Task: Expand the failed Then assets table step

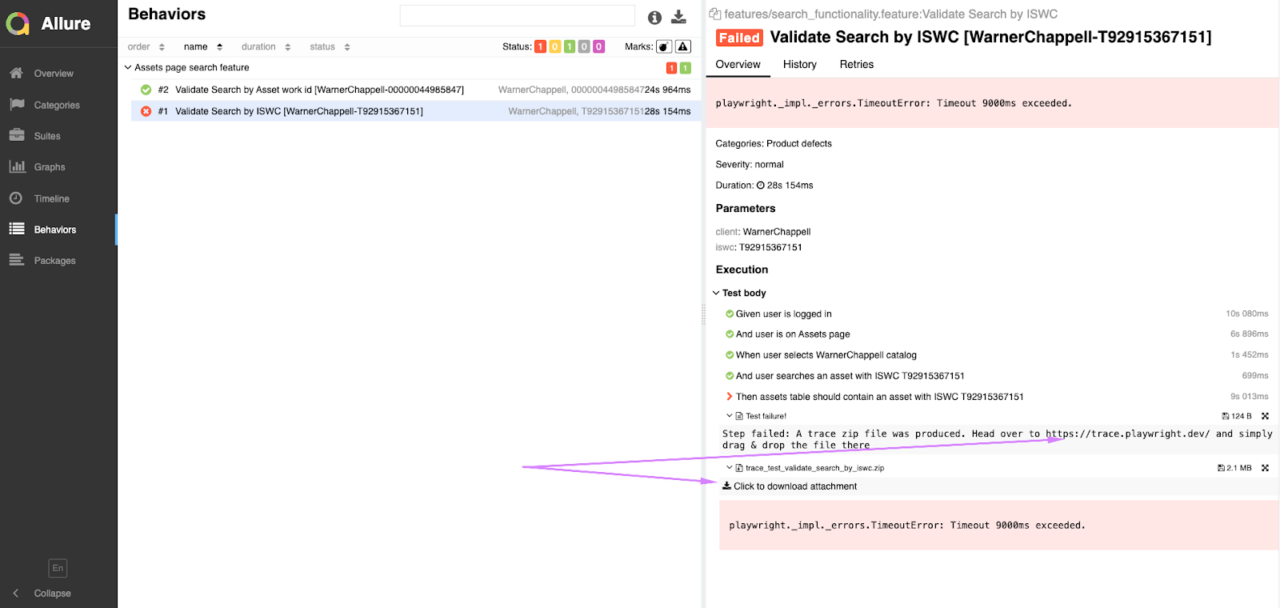Action: 729,397
